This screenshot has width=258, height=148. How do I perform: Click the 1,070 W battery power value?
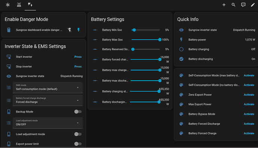click(250, 40)
